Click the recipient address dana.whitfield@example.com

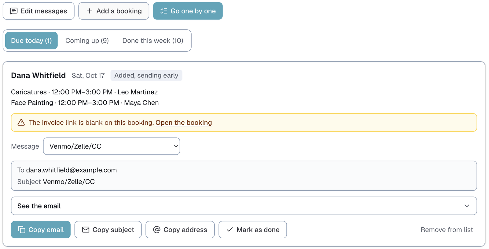point(72,170)
